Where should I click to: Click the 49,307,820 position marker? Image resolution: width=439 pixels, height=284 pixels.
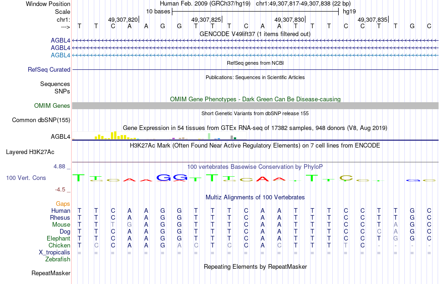[123, 19]
